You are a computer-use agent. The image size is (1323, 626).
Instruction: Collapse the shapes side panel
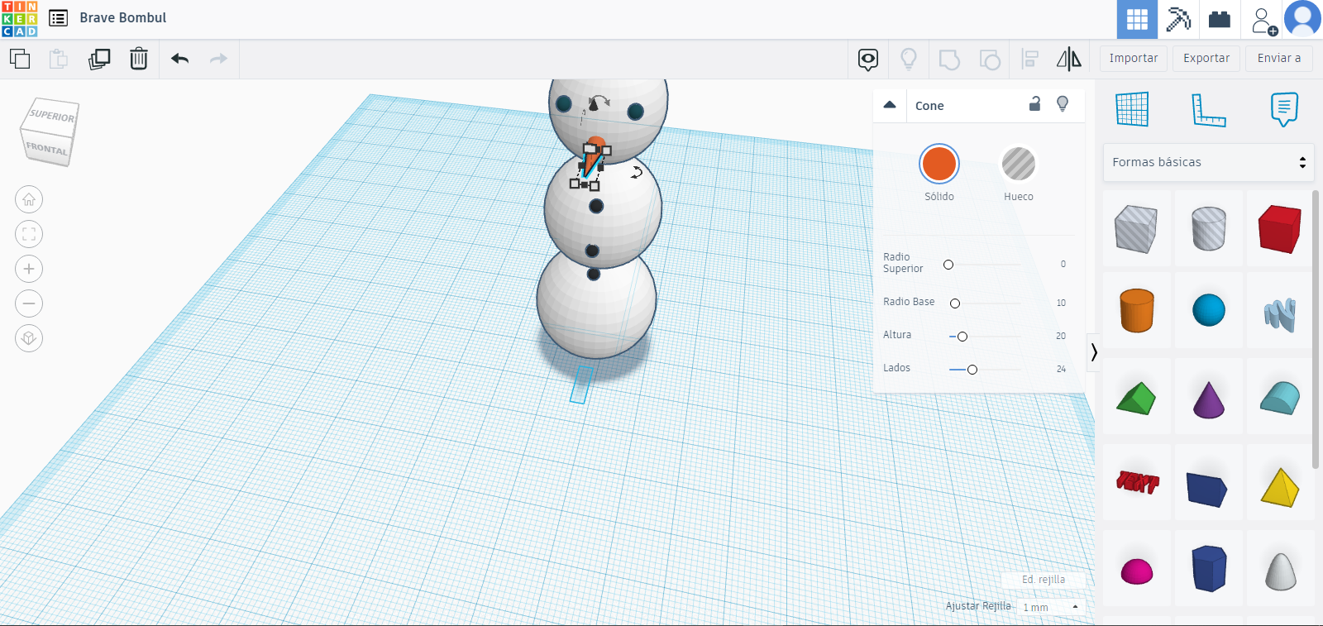1094,352
